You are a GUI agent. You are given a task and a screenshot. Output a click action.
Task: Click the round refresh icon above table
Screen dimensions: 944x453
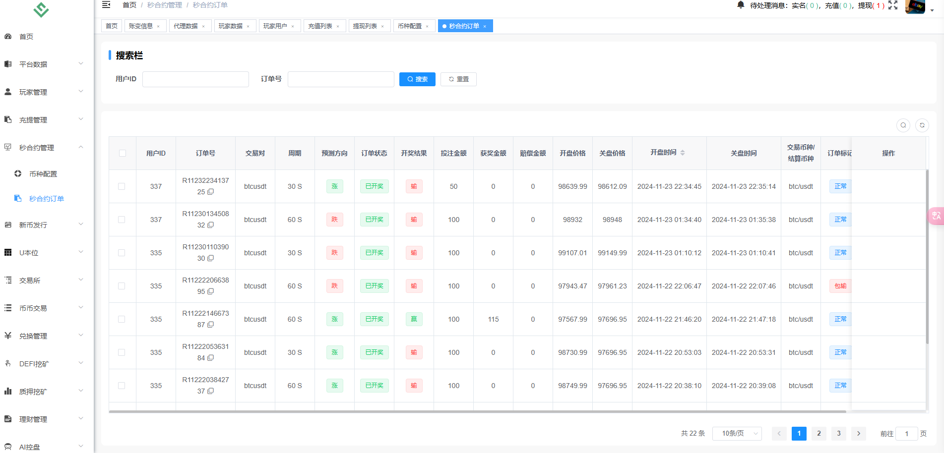pyautogui.click(x=922, y=125)
